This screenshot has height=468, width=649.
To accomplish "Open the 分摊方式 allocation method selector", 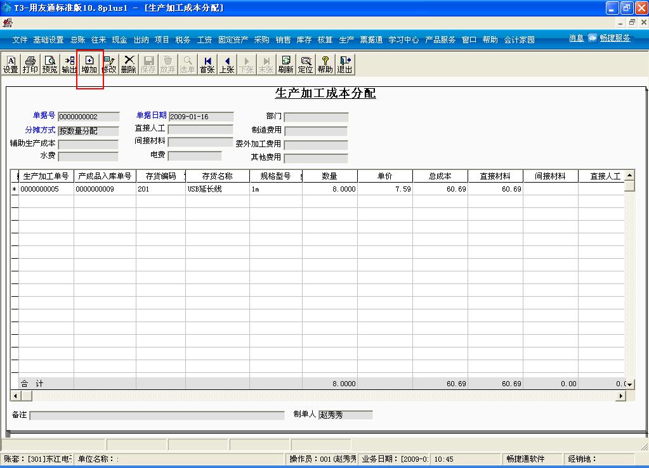I will pos(88,130).
